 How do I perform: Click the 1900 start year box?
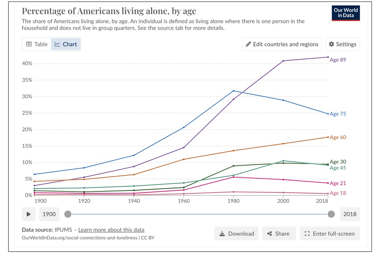49,214
